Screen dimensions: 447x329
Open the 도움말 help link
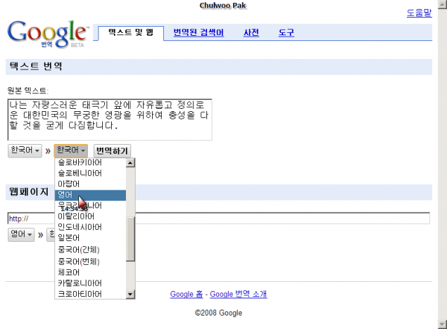(419, 13)
